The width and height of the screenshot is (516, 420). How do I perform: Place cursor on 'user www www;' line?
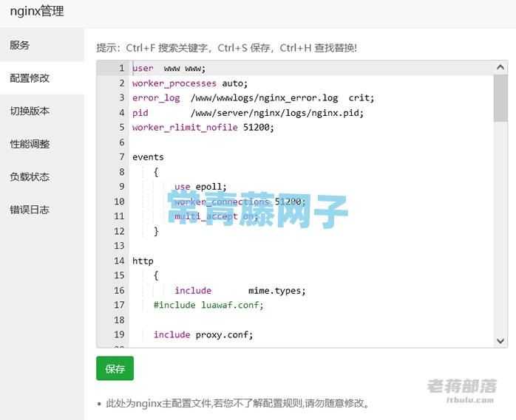[169, 69]
